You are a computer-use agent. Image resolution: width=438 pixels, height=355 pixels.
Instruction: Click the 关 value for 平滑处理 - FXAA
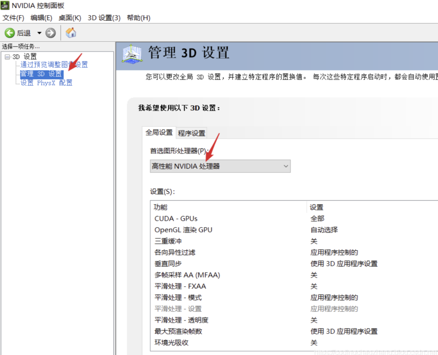click(x=314, y=286)
